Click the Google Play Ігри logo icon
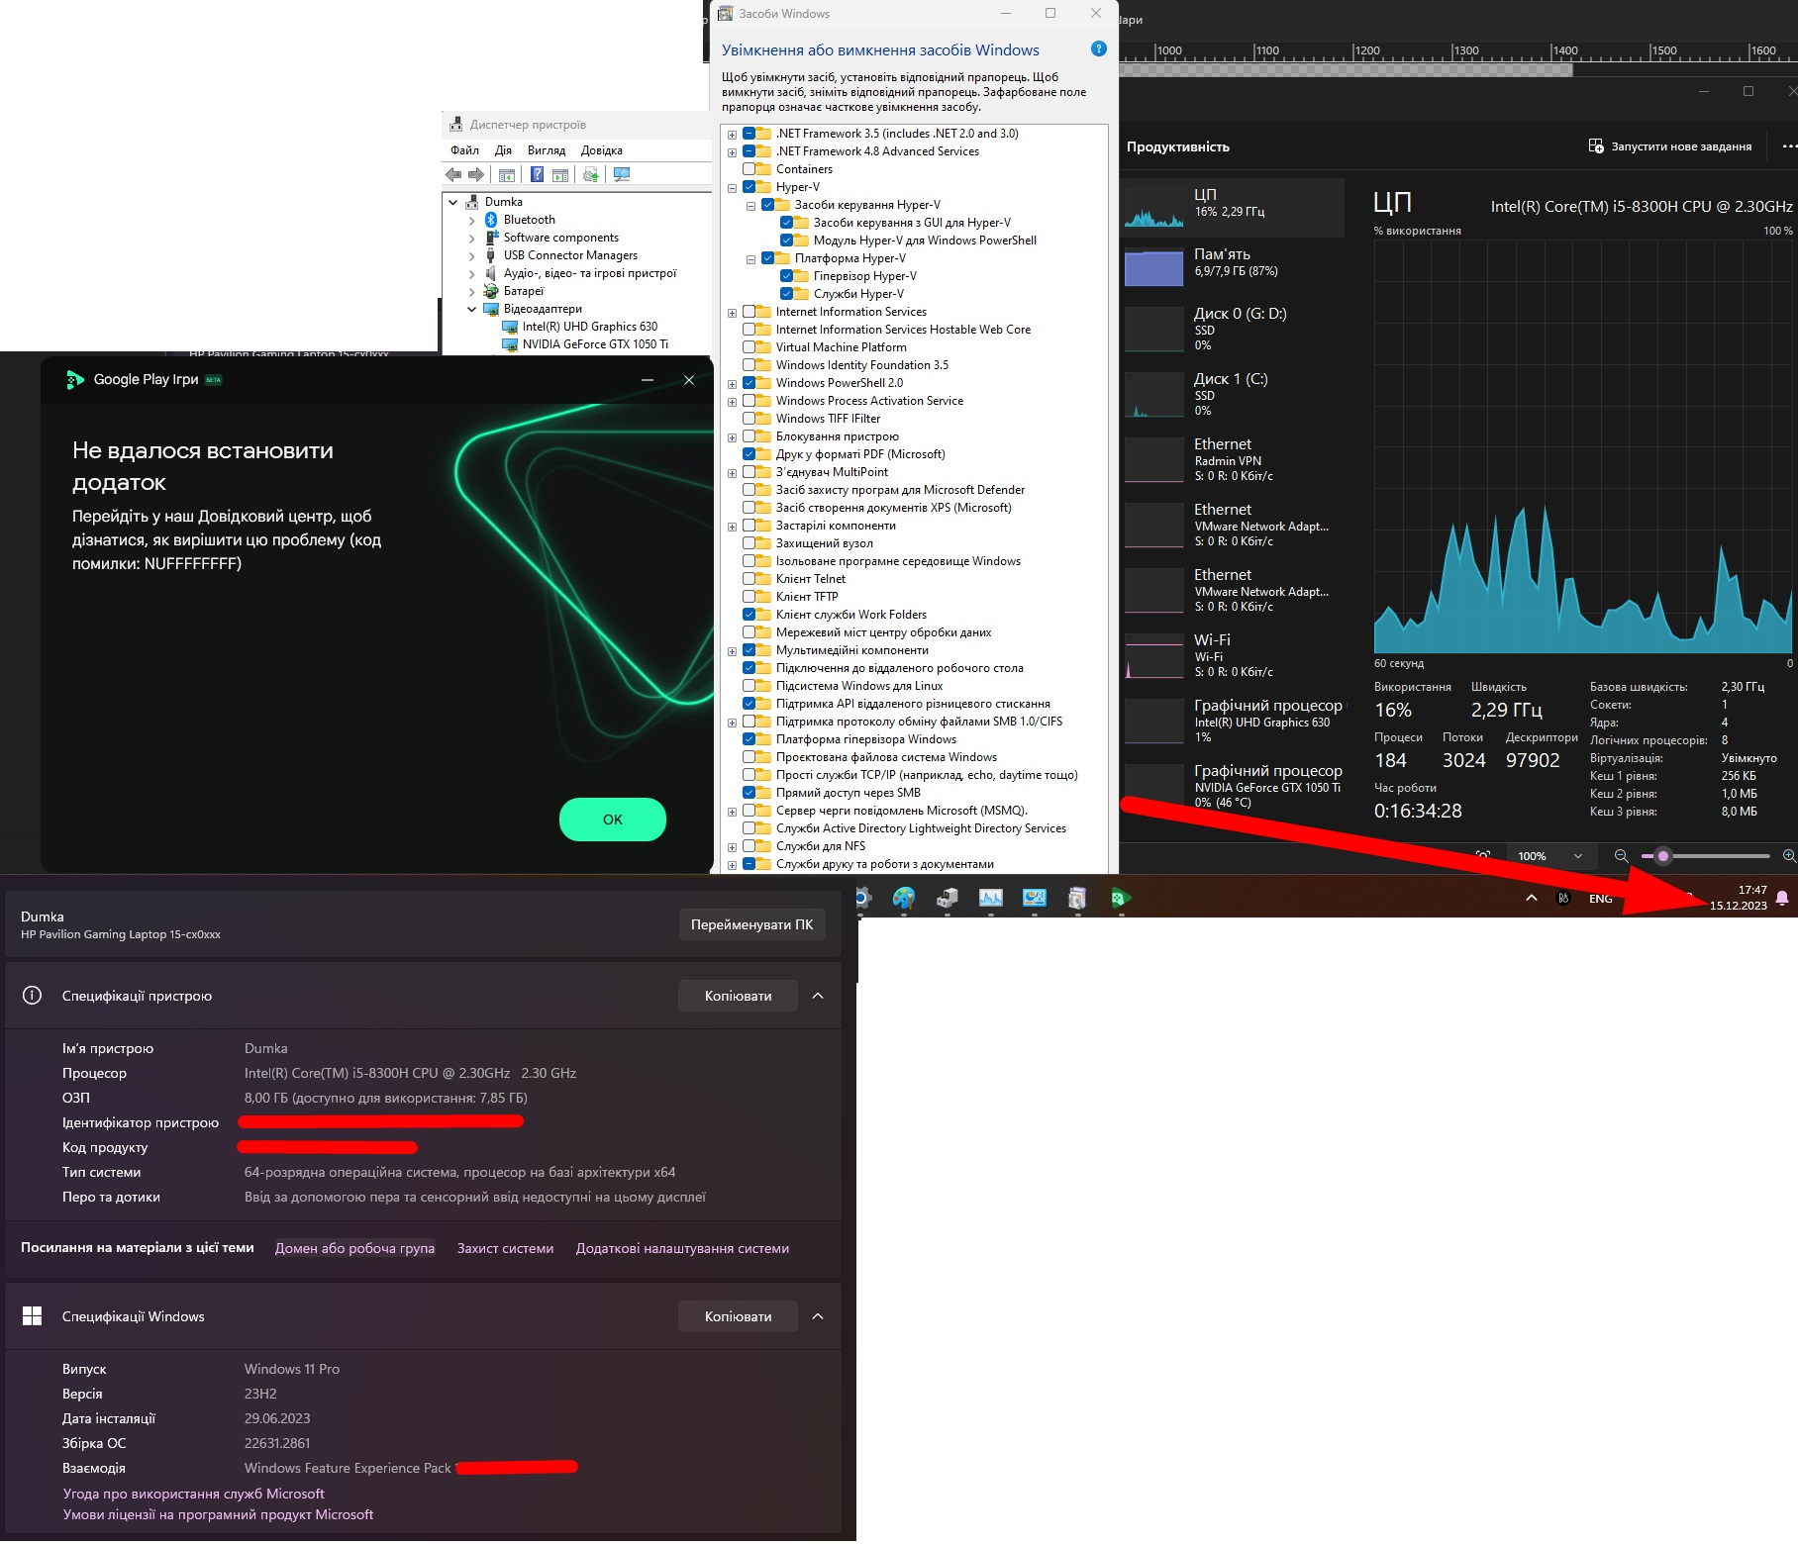The width and height of the screenshot is (1798, 1545). tap(74, 380)
